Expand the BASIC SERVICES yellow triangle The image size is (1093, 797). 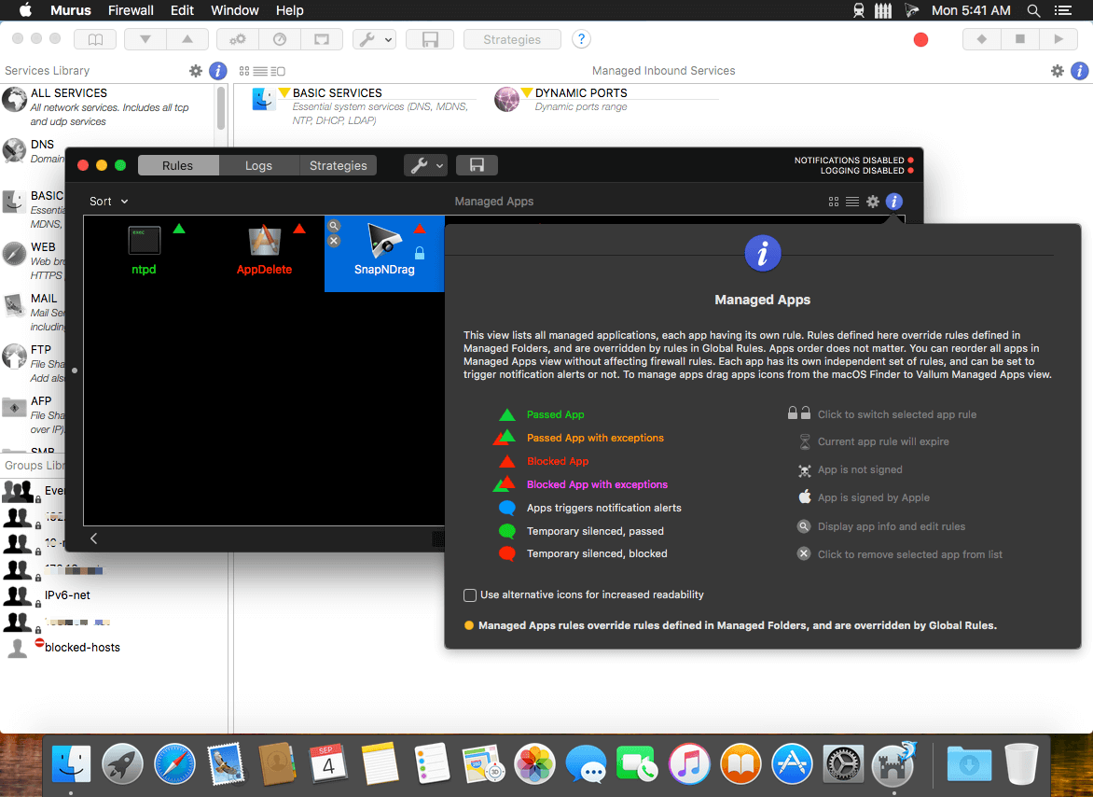click(284, 93)
